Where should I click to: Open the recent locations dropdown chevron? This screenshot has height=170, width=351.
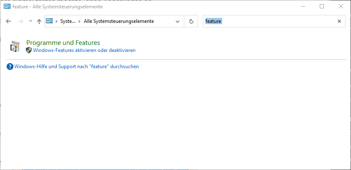coord(30,21)
